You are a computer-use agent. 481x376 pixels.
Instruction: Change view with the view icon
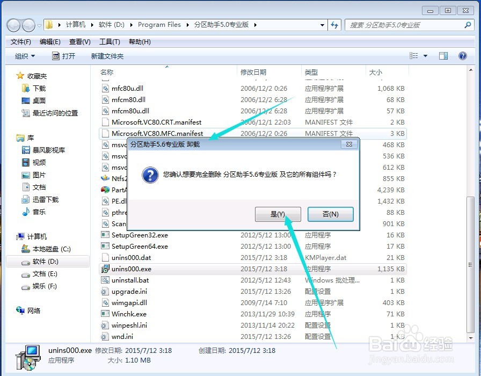coord(413,56)
